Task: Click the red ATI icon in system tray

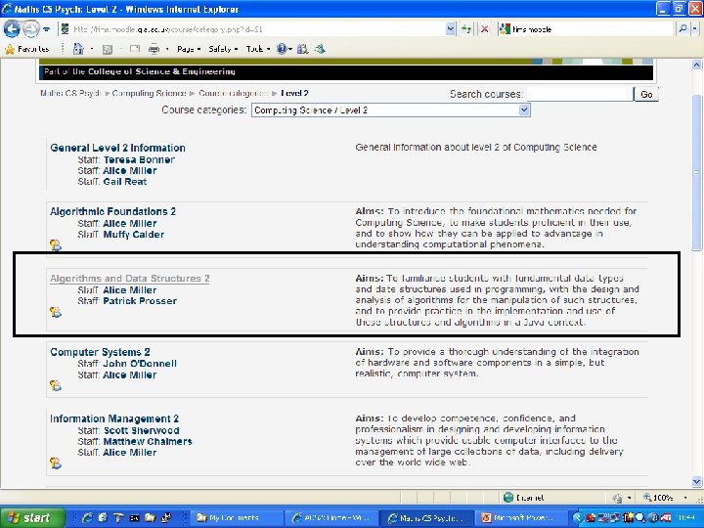Action: coord(665,518)
